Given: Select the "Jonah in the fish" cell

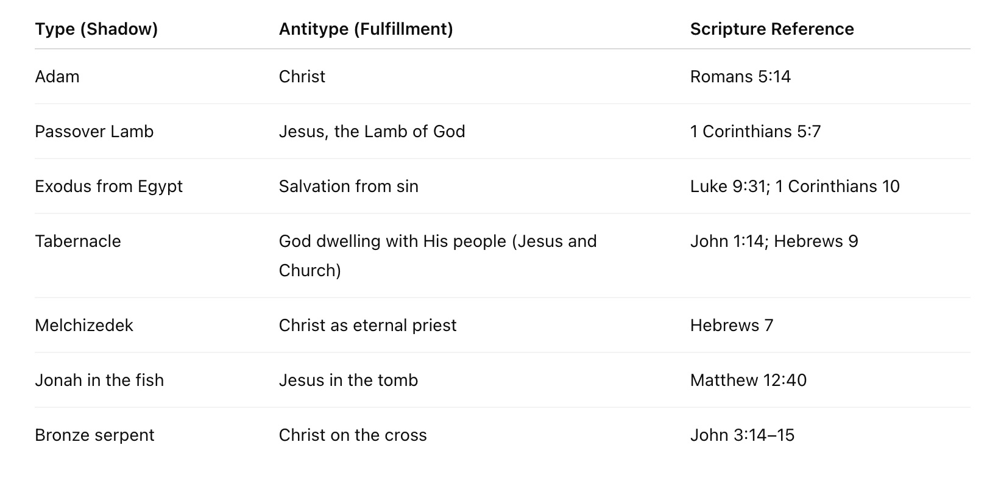Looking at the screenshot, I should [99, 380].
